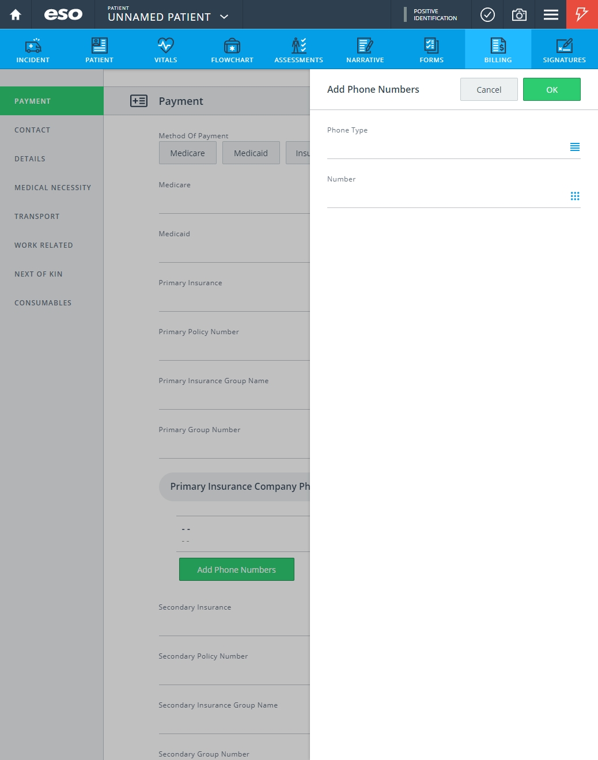Toggle Medicare method of payment
The width and height of the screenshot is (598, 760).
(x=188, y=153)
